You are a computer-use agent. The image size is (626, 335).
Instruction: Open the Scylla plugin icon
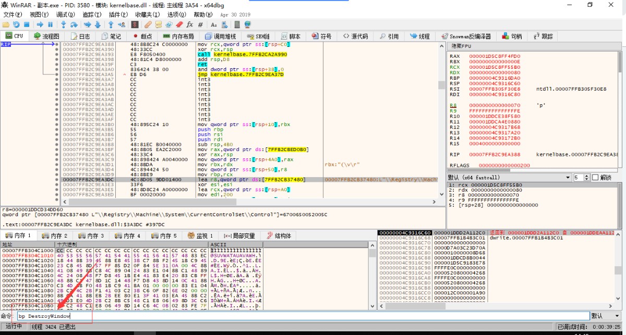point(135,24)
